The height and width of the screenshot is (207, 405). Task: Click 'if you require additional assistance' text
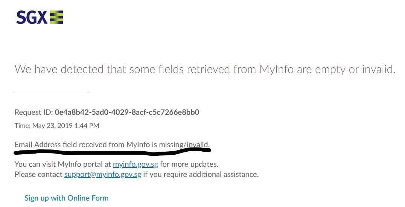[x=201, y=174]
